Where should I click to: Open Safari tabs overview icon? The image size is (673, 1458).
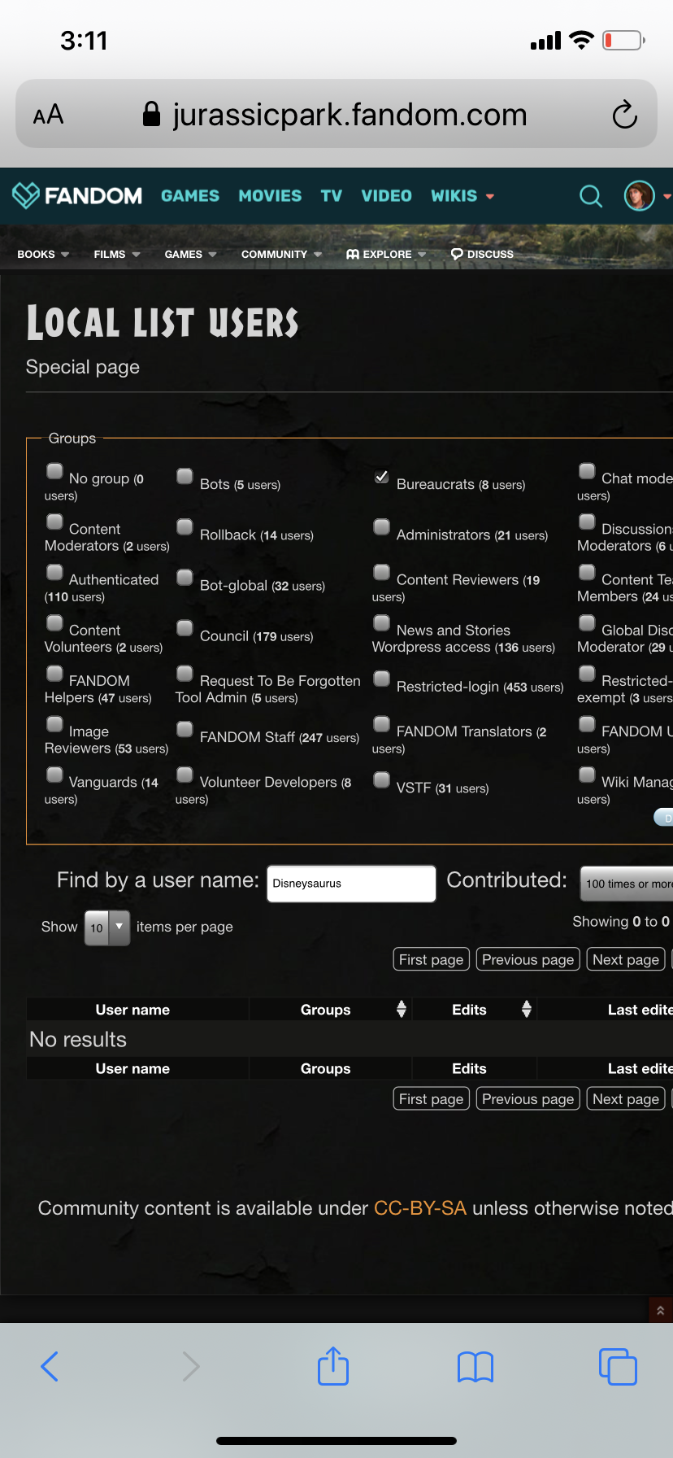pos(618,1367)
